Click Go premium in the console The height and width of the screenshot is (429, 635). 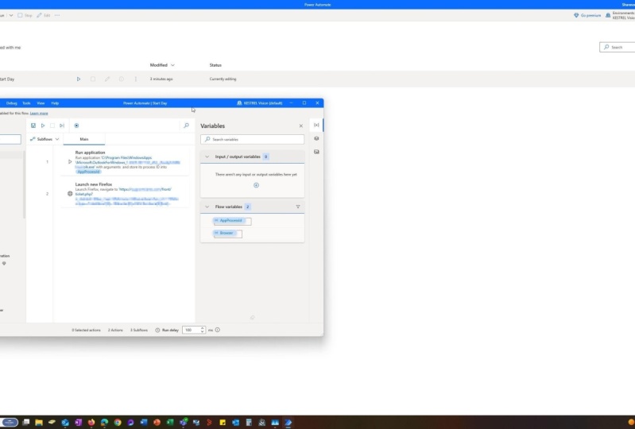pyautogui.click(x=587, y=15)
